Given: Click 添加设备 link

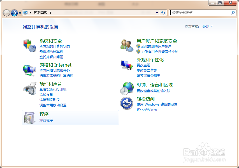Looking at the screenshot, I should (46, 95).
